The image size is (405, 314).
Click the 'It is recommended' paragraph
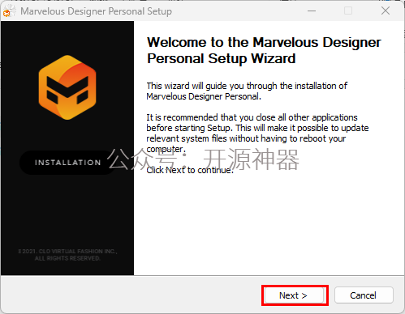257,133
